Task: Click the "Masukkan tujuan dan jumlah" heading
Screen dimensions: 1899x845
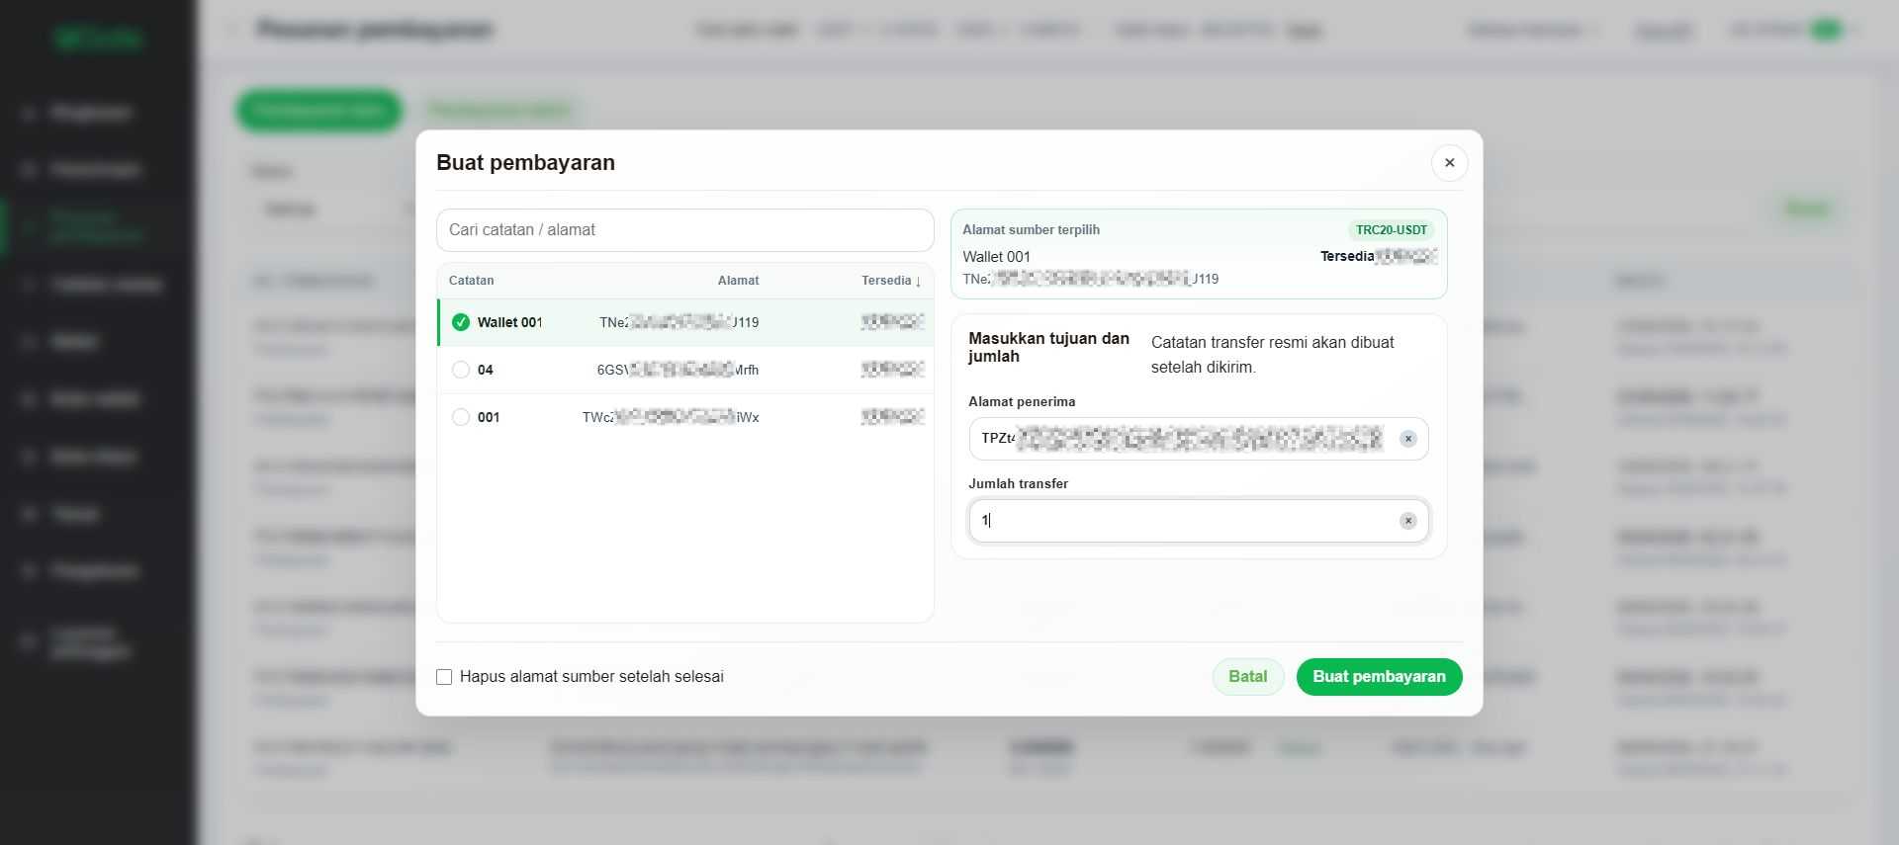Action: pyautogui.click(x=1048, y=347)
